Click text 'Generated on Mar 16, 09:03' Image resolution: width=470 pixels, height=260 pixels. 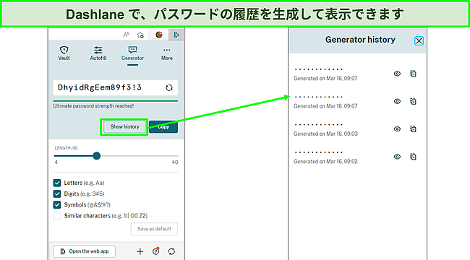(325, 134)
